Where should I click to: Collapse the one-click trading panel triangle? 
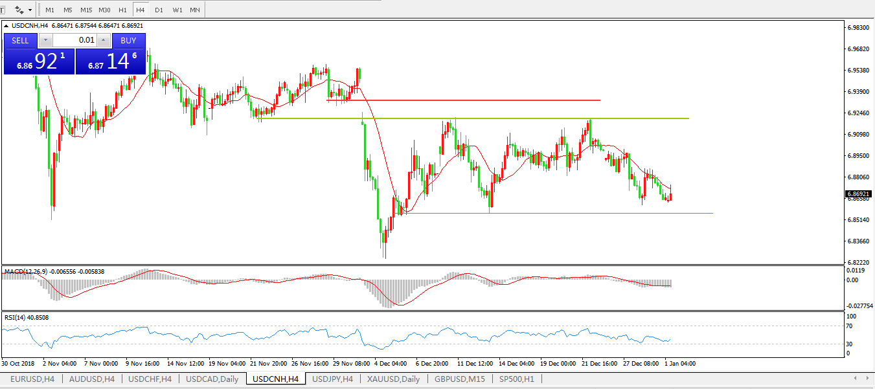pyautogui.click(x=7, y=26)
